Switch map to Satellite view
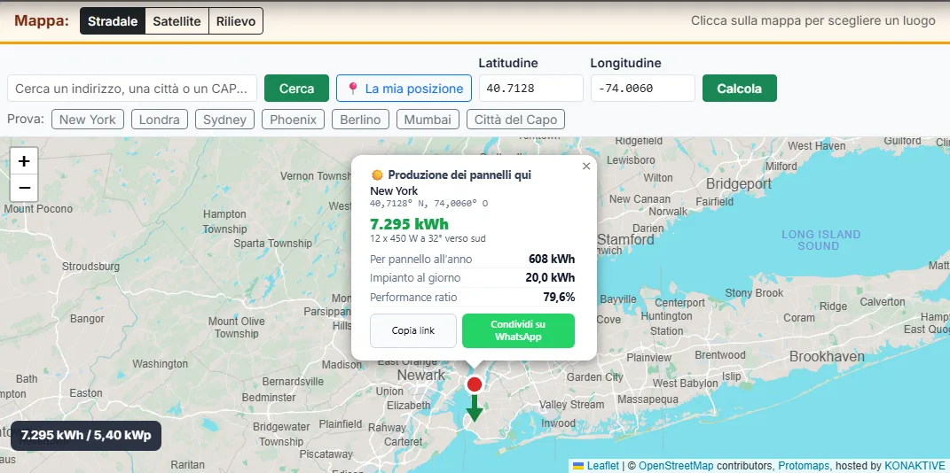Screen dimensions: 950x473 tap(177, 21)
